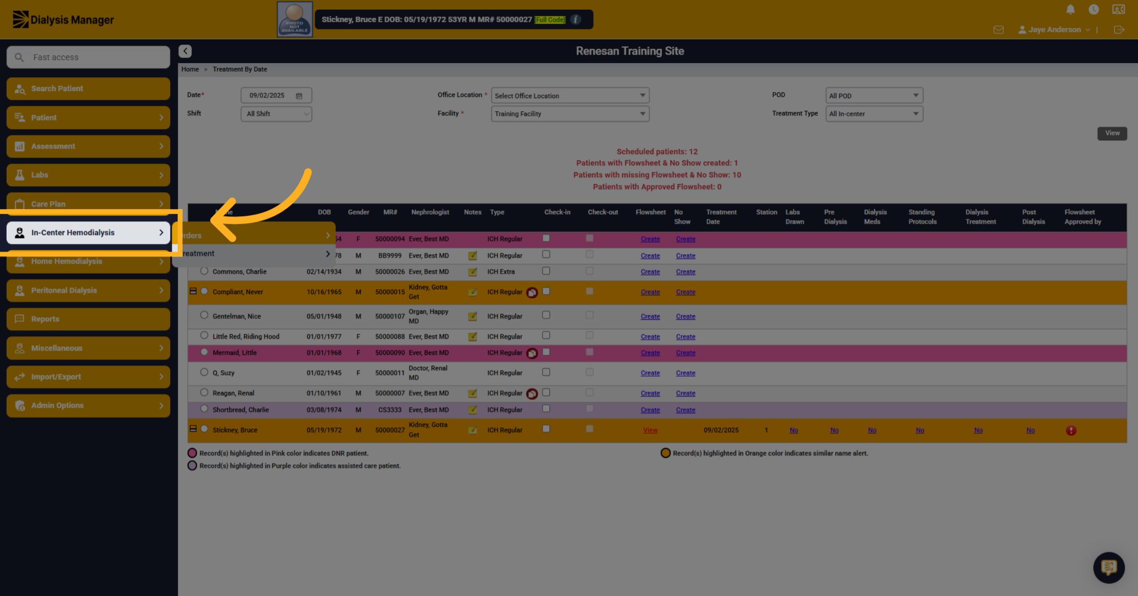Open the mail envelope icon
1138x596 pixels.
(999, 30)
